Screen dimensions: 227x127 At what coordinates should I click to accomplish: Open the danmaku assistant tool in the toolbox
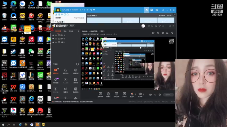click(55, 71)
